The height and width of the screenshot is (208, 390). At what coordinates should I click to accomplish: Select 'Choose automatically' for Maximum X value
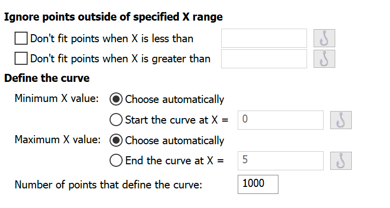[x=116, y=140]
